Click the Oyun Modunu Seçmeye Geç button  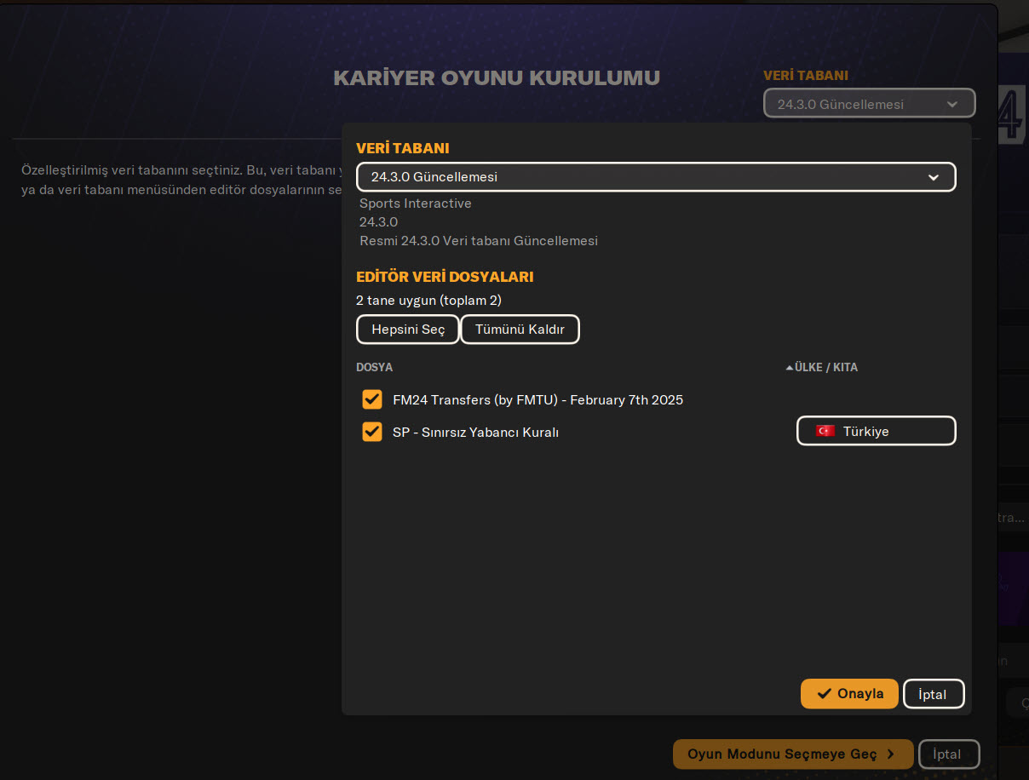[792, 754]
